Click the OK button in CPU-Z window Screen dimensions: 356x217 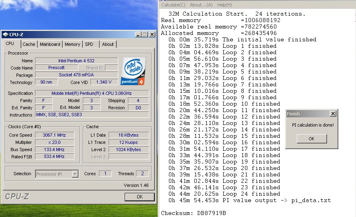click(x=140, y=197)
